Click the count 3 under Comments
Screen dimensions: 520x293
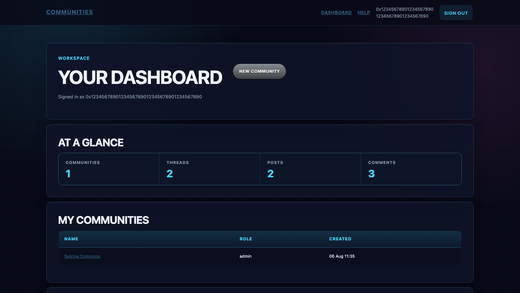coord(372,174)
